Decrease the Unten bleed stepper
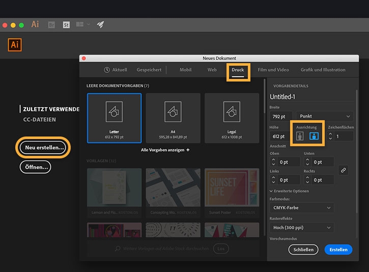Screen dimensions: 369x272 pos(307,164)
